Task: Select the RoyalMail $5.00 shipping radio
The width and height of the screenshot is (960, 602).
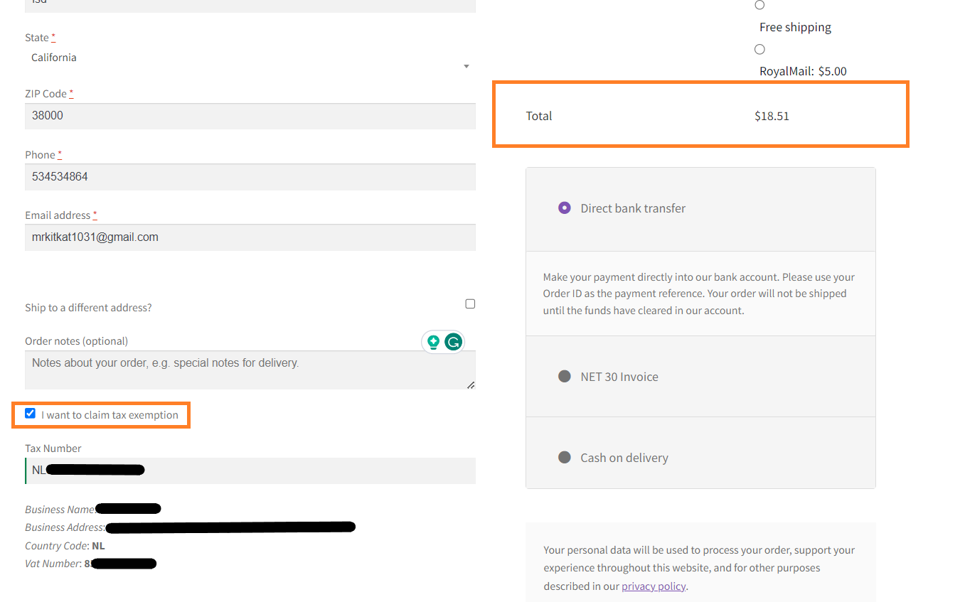Action: [759, 49]
